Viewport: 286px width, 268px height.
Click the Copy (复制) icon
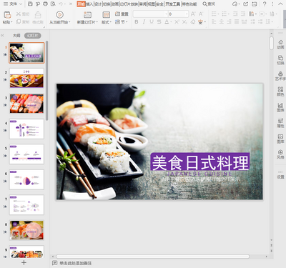(19, 22)
